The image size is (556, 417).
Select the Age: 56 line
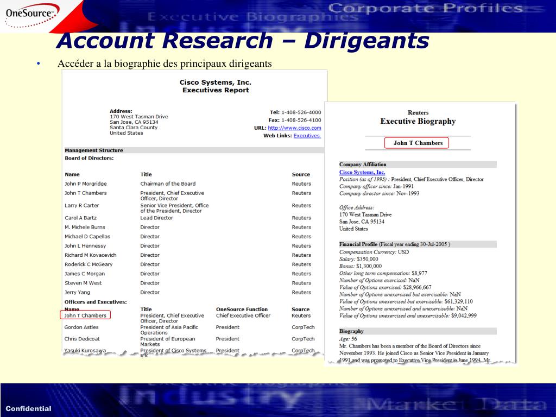coord(348,339)
